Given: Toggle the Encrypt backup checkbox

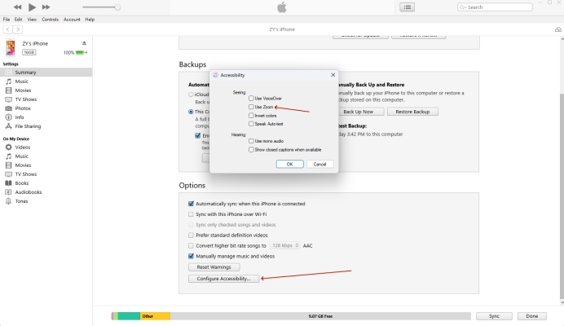Looking at the screenshot, I should point(198,135).
